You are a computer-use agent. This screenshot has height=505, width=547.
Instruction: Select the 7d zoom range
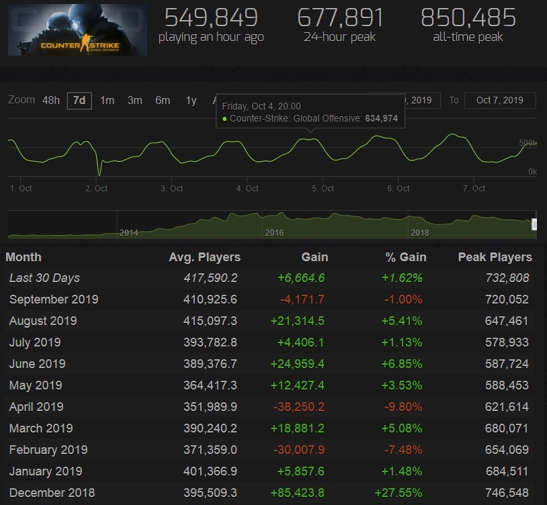coord(79,101)
